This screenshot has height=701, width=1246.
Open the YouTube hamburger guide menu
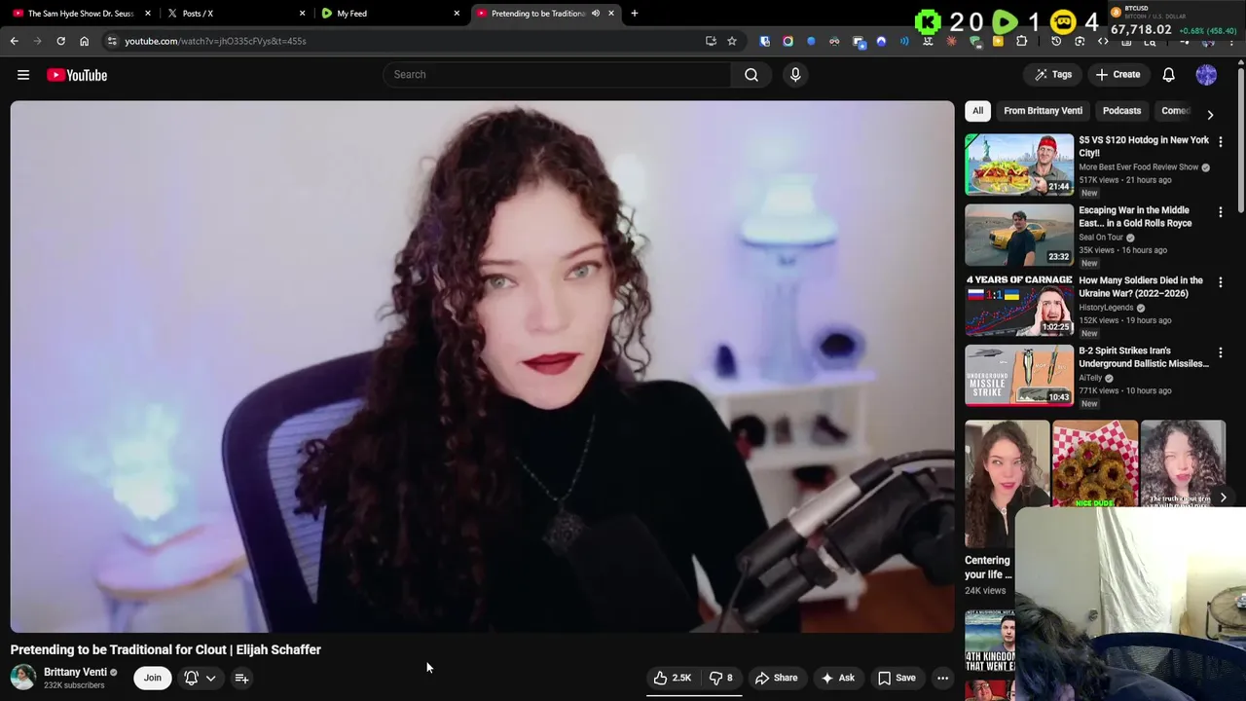pyautogui.click(x=23, y=75)
